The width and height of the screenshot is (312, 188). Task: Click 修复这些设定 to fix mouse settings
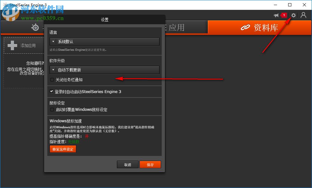pyautogui.click(x=63, y=149)
